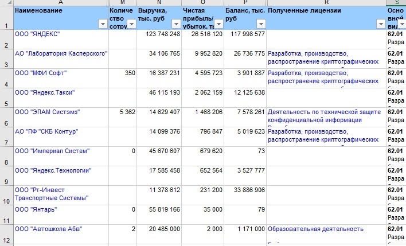Screen dimensions: 406x246
Task: Click cell ООО "ЭПАМ Систэмз"
Action: (61, 118)
